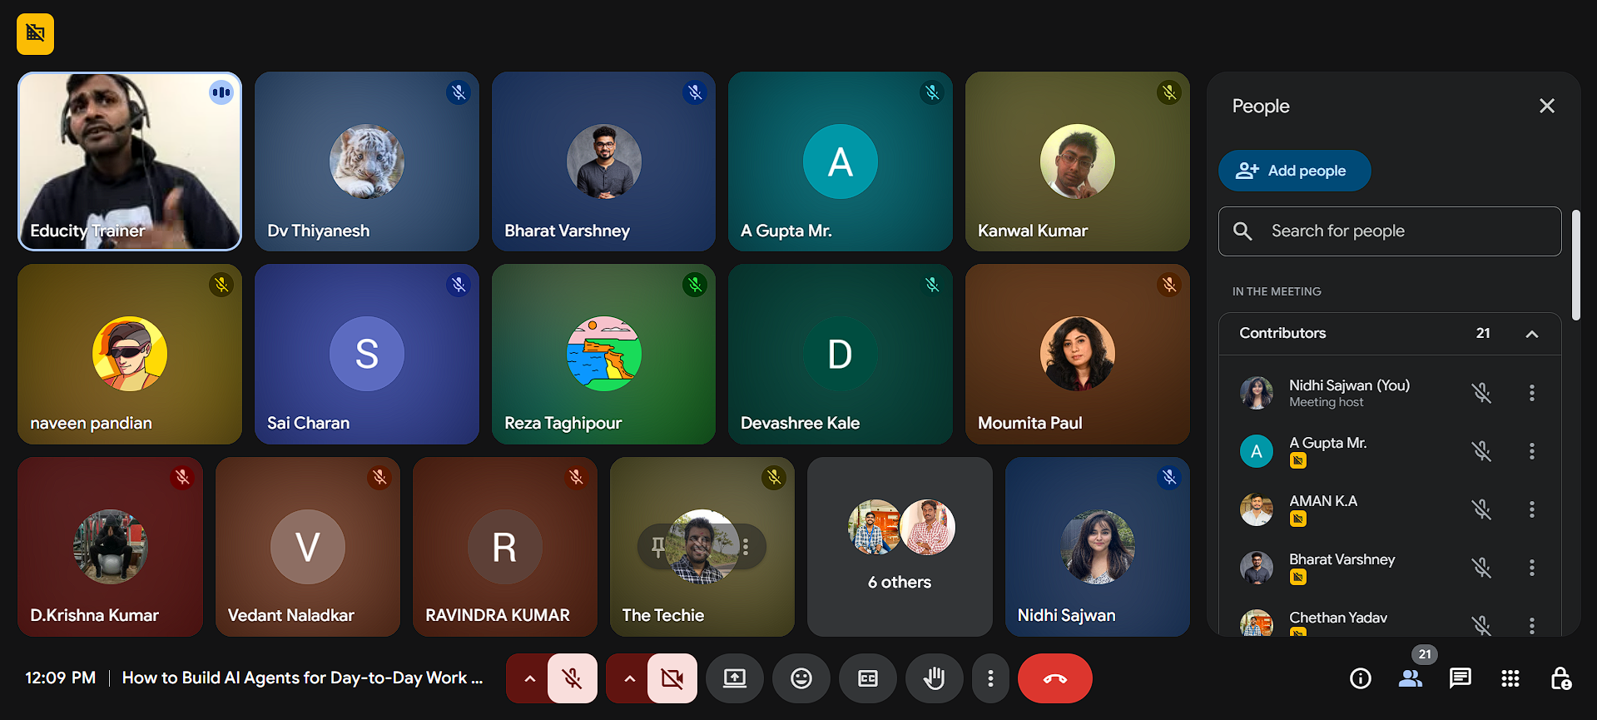Toggle mute for AMAN K.A in People list

pos(1481,509)
